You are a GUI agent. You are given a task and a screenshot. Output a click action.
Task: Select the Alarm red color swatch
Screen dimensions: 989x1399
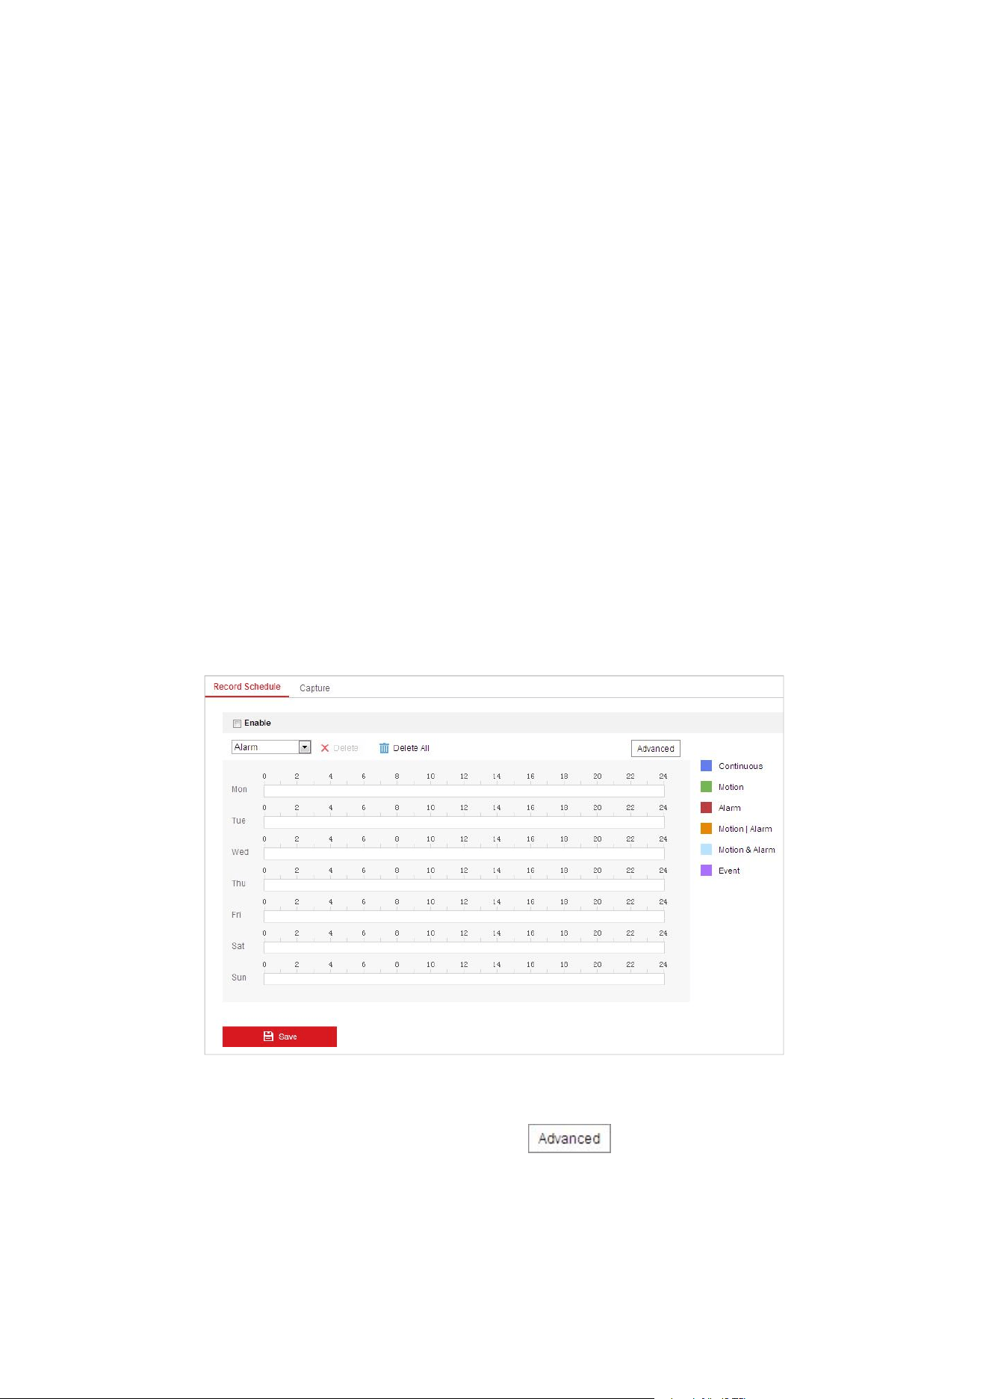tap(706, 808)
